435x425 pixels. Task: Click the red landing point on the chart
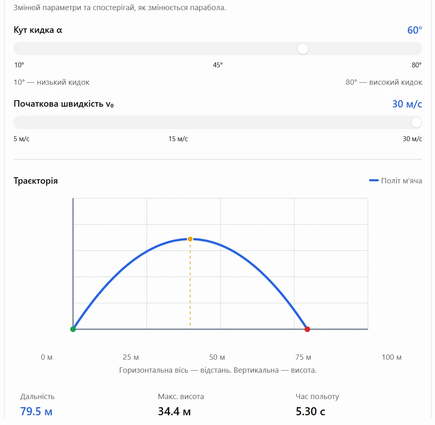[307, 329]
